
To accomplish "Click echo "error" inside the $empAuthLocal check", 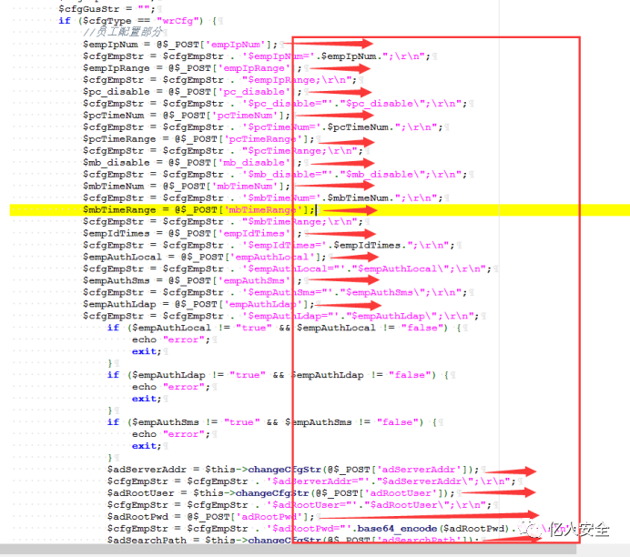I will [171, 339].
